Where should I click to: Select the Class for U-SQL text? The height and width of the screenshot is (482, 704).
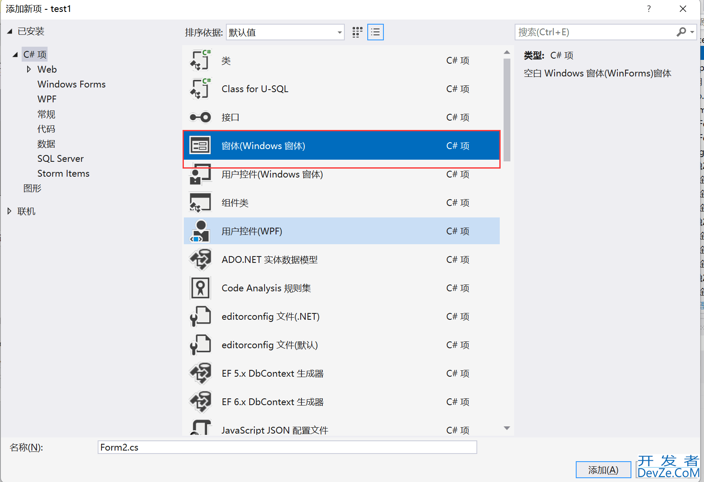click(255, 89)
